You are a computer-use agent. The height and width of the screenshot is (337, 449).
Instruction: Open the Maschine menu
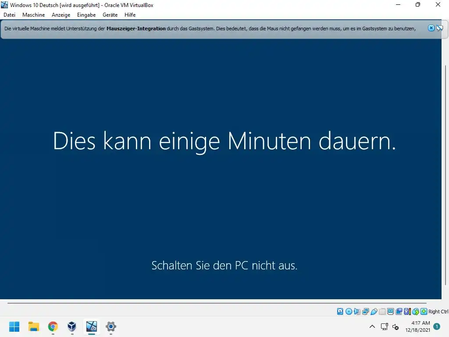point(33,15)
